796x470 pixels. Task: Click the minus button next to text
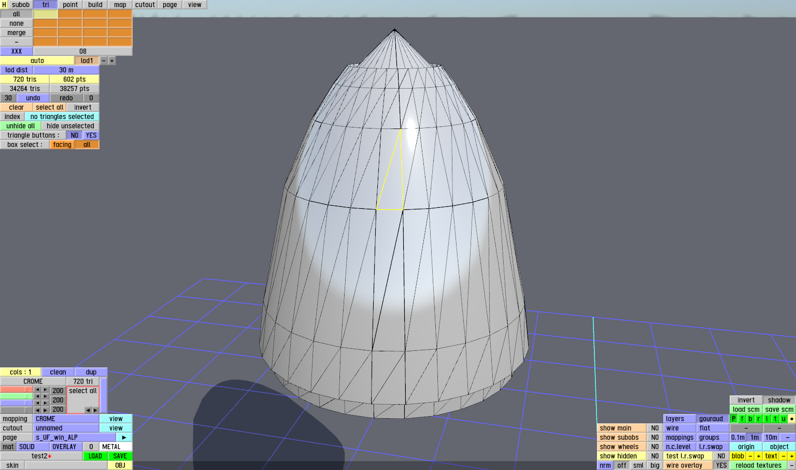[x=784, y=456]
